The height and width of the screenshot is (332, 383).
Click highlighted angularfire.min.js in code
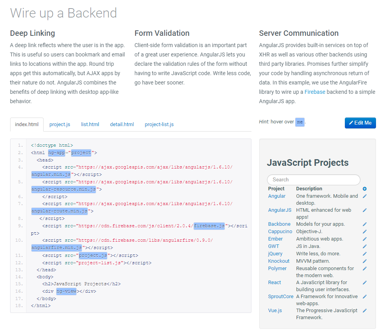(x=56, y=248)
